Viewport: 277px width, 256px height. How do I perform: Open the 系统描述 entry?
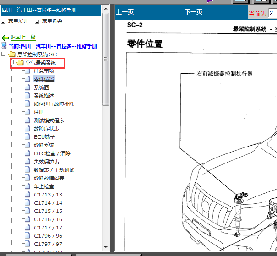44,96
